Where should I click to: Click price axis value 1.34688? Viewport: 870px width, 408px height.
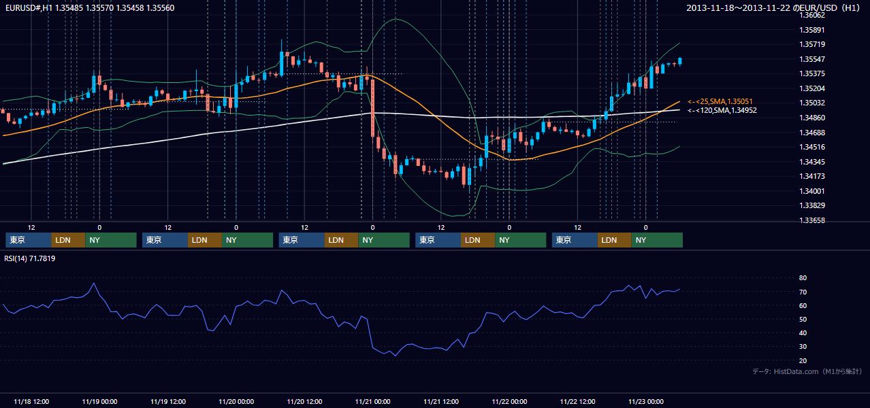click(x=811, y=133)
